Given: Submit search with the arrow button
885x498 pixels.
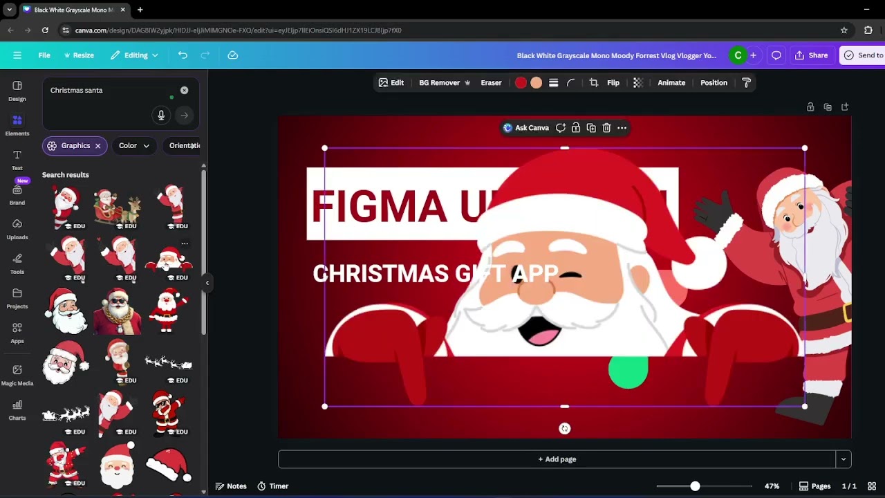Looking at the screenshot, I should (x=185, y=116).
